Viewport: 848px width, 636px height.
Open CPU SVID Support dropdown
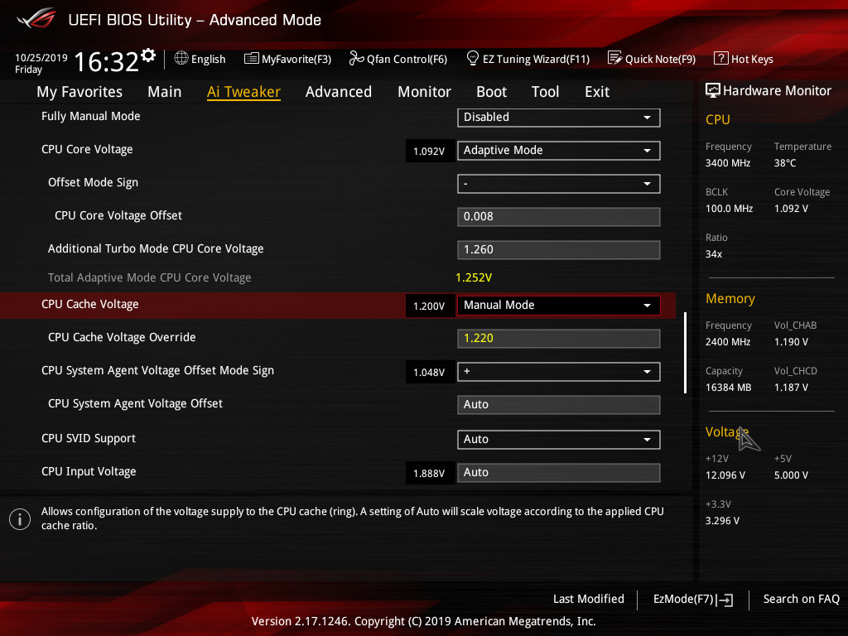tap(559, 439)
